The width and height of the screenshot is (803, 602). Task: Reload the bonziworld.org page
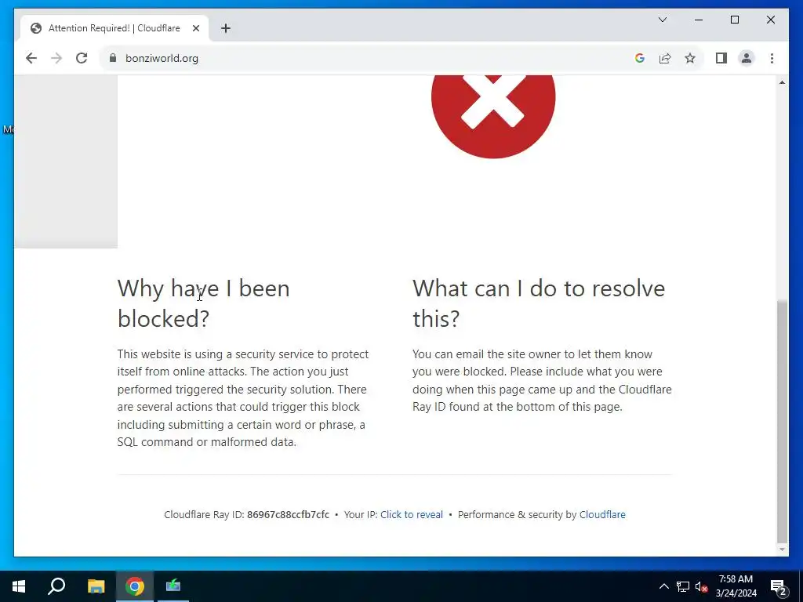[x=82, y=58]
